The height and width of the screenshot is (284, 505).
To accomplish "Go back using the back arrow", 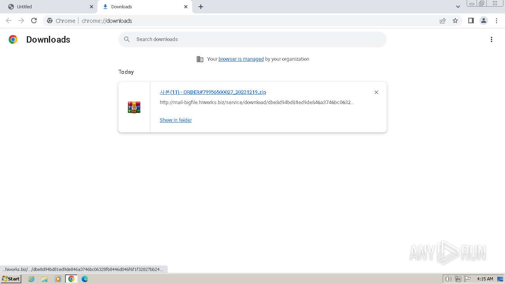I will [9, 21].
